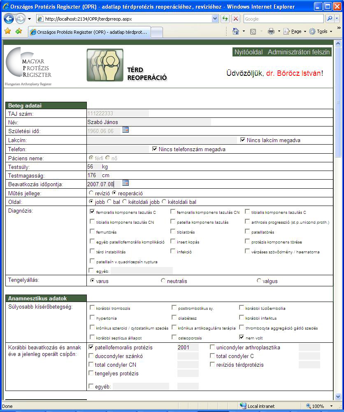The image size is (344, 412).
Task: Click the patellofemoralis protézis year field
Action: coord(188,347)
